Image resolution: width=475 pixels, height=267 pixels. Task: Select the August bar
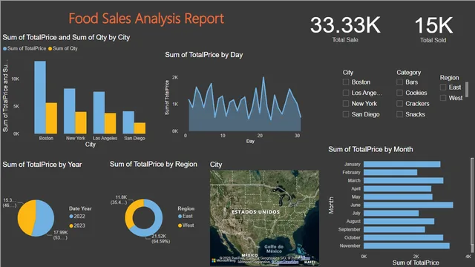click(399, 221)
